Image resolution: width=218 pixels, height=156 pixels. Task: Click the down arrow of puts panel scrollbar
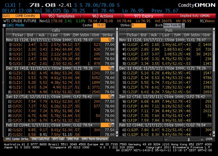tap(214, 135)
